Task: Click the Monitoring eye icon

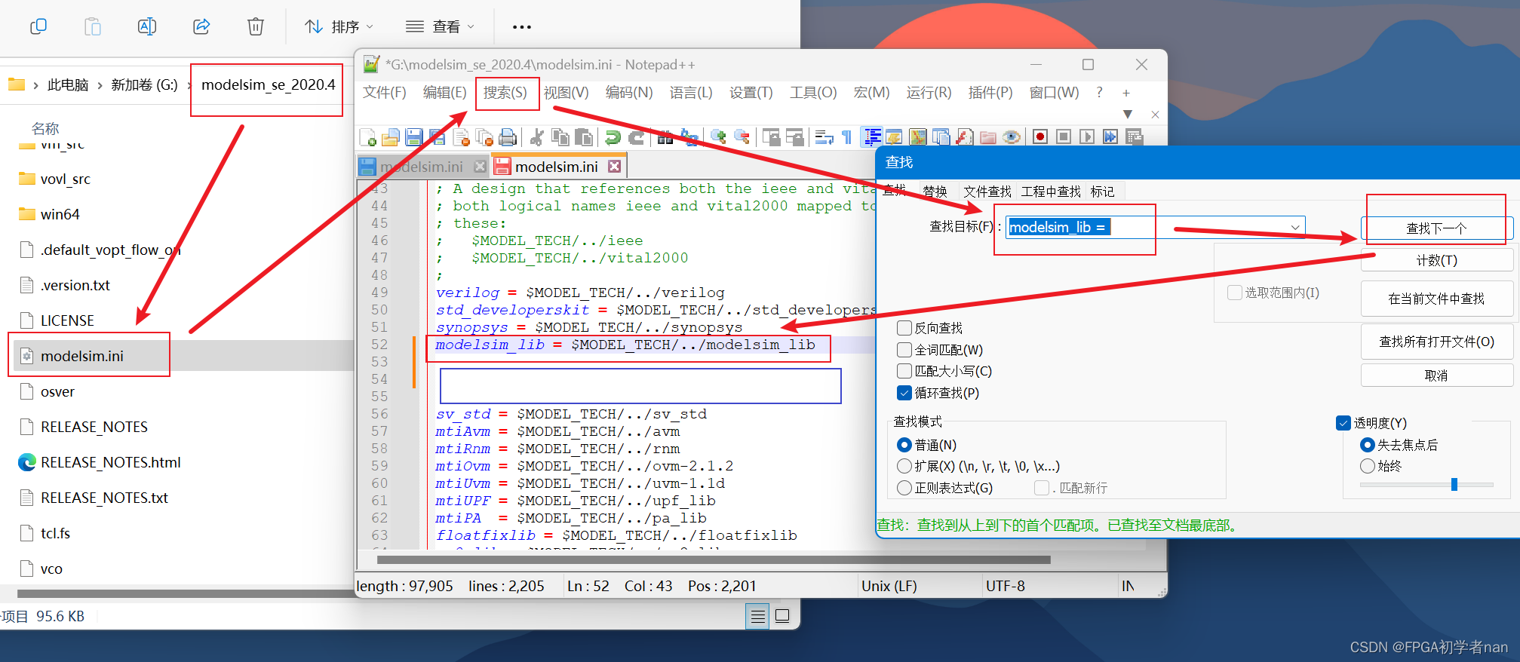Action: point(1012,137)
